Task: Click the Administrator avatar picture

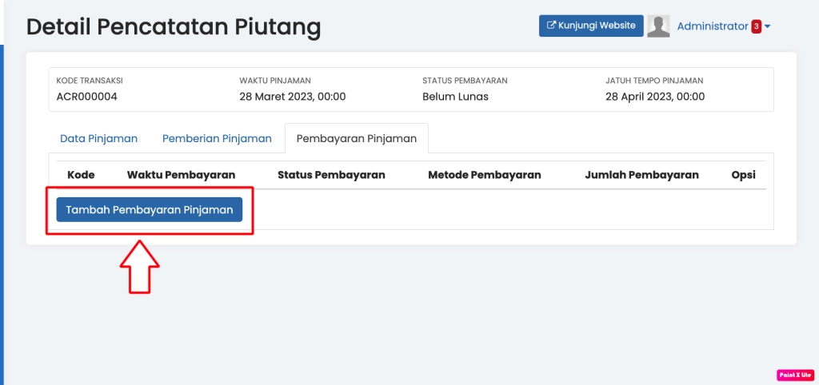Action: click(658, 26)
